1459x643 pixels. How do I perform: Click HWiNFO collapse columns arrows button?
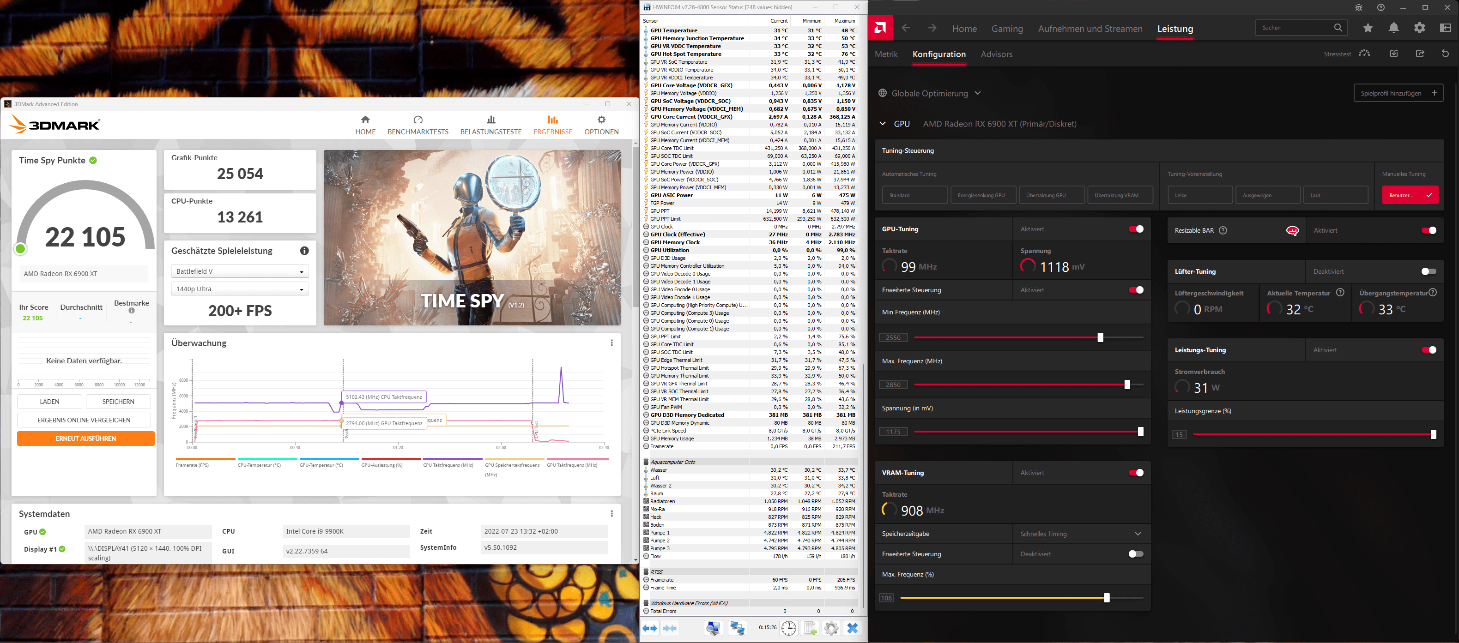tap(670, 628)
